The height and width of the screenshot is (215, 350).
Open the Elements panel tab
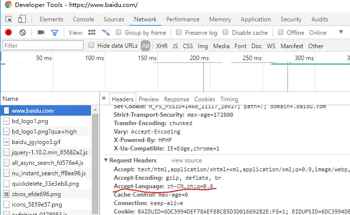tap(51, 19)
